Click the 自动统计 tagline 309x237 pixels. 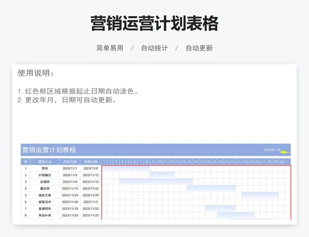[154, 48]
